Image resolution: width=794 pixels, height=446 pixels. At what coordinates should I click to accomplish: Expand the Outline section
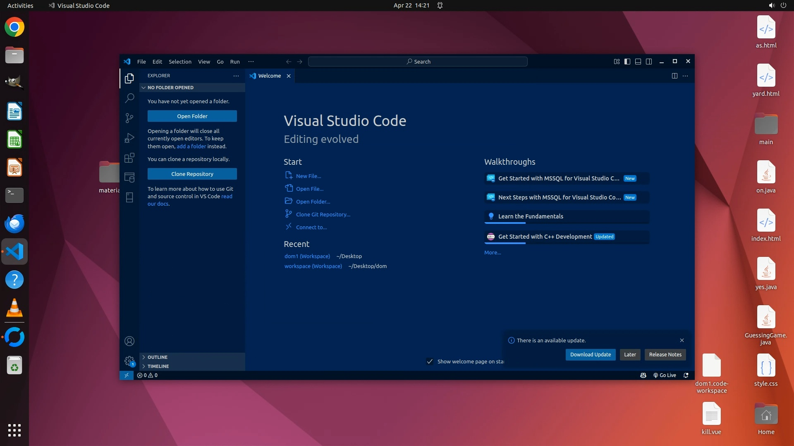point(158,357)
